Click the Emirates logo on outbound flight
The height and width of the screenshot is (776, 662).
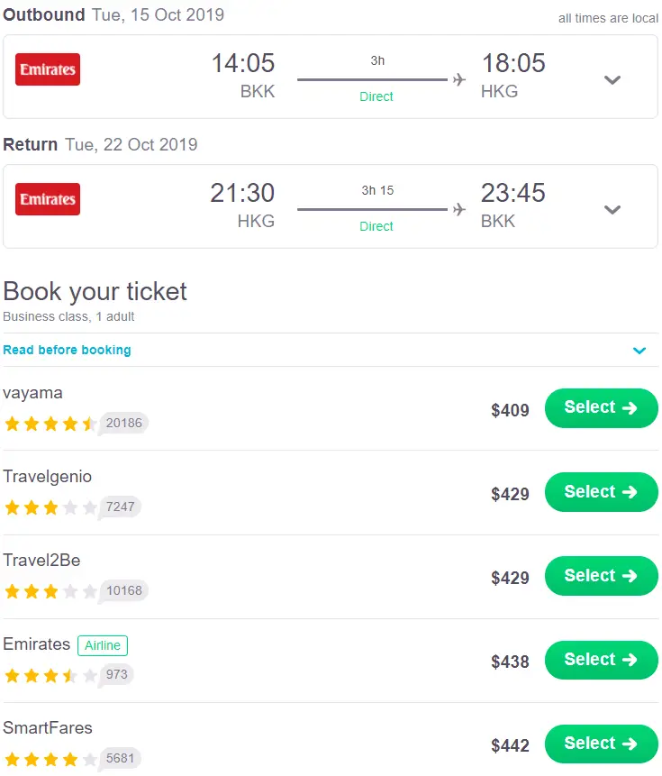pos(48,69)
